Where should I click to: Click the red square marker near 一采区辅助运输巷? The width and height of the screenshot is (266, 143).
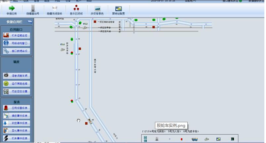point(95,22)
